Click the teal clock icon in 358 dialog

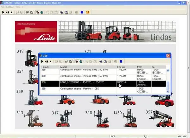tap(81, 62)
